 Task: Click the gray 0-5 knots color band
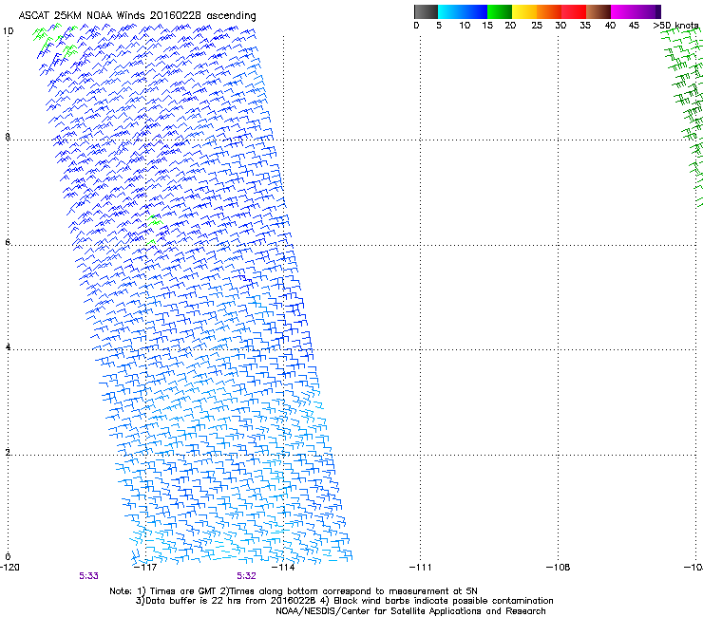pos(426,11)
